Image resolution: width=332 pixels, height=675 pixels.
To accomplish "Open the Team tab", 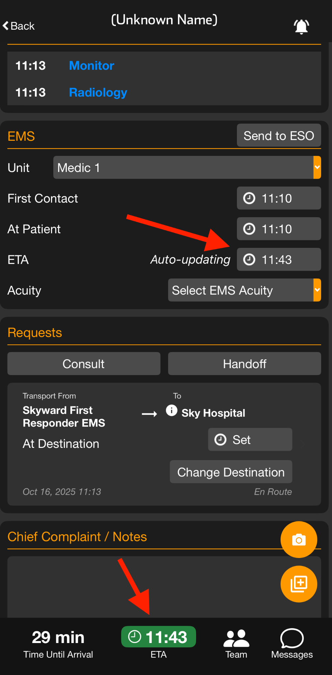I will pos(236,643).
